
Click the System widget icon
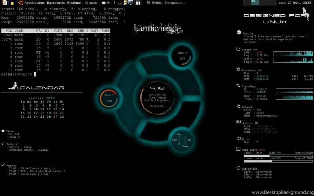click(238, 49)
